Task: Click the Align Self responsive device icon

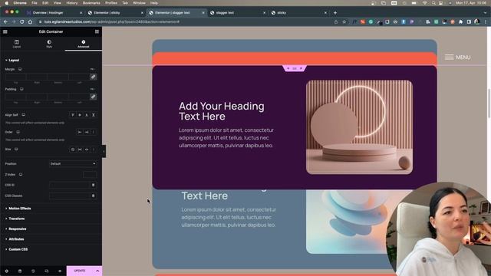Action: tap(24, 115)
